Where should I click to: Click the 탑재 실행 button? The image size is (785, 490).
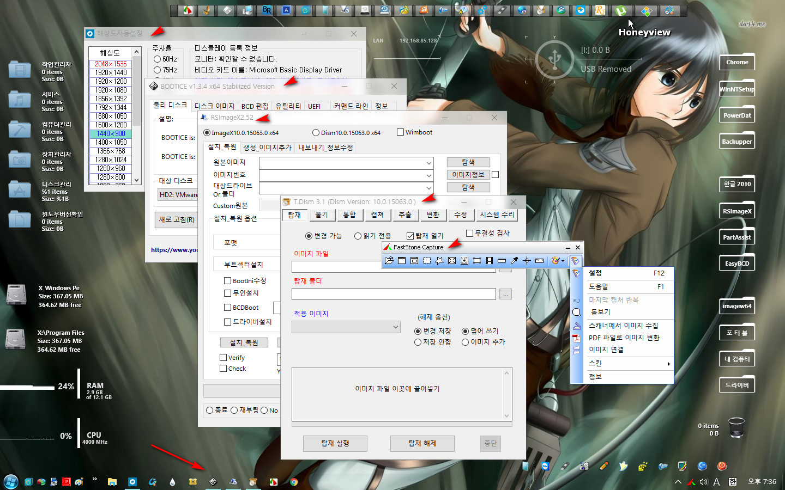(x=335, y=443)
